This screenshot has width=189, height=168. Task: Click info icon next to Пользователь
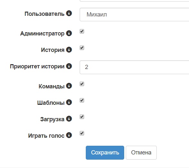pyautogui.click(x=69, y=13)
